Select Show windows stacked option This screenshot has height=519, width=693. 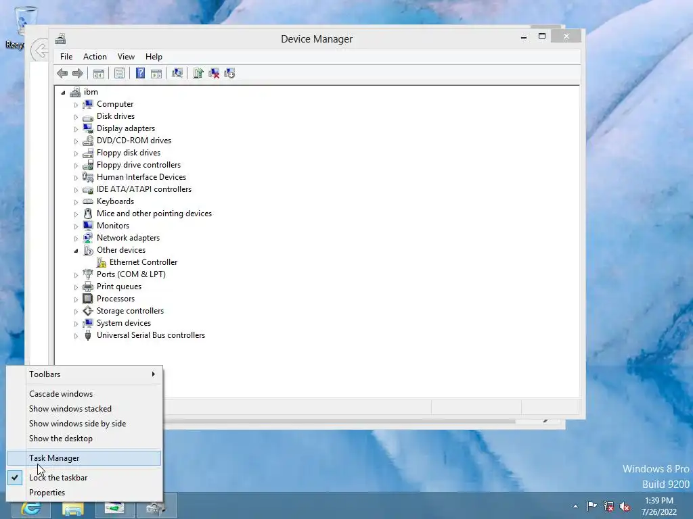pos(84,409)
